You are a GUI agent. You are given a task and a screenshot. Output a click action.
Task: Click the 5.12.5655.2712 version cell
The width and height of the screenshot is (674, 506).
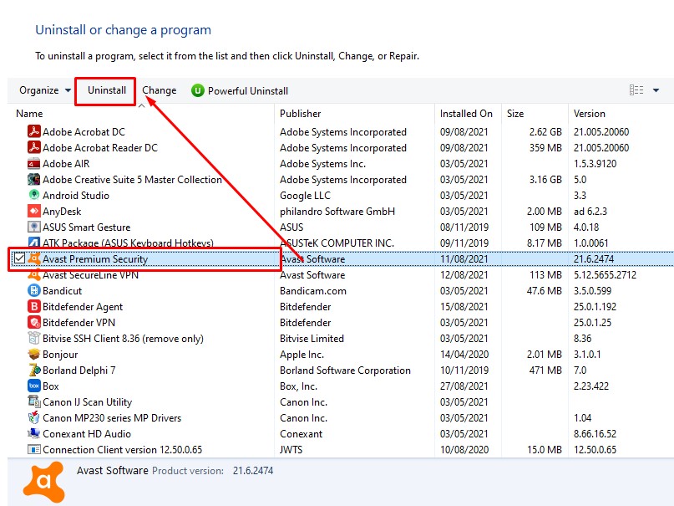click(605, 275)
